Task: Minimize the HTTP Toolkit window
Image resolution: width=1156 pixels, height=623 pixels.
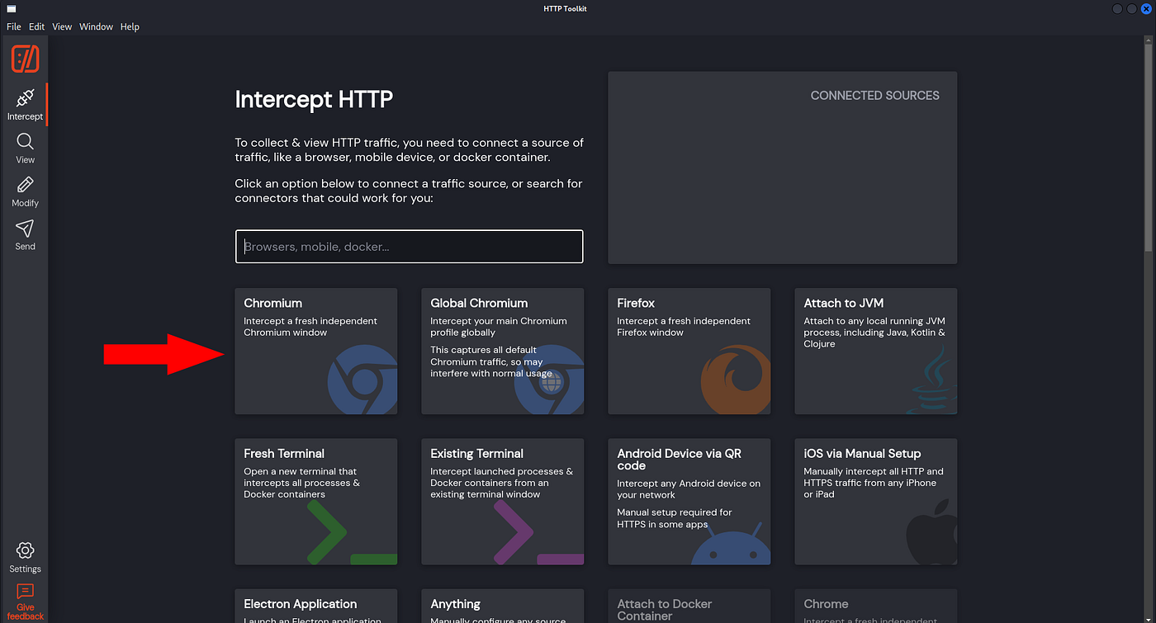Action: pos(1118,8)
